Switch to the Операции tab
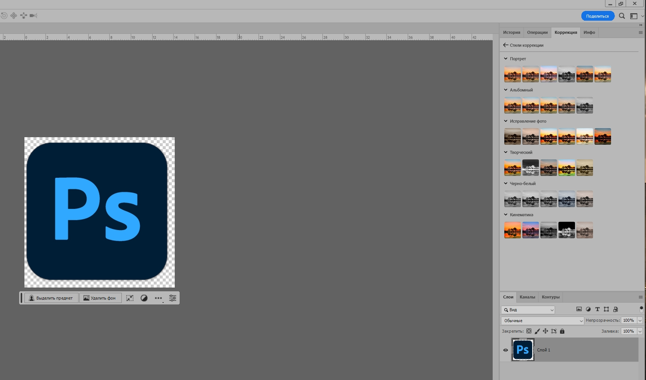The width and height of the screenshot is (646, 380). tap(537, 32)
